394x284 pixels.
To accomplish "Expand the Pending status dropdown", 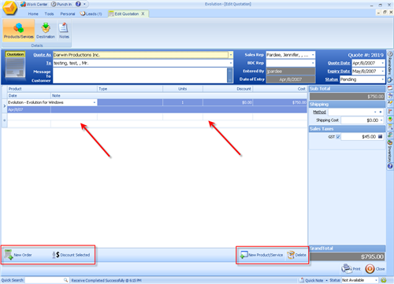I will click(x=382, y=79).
